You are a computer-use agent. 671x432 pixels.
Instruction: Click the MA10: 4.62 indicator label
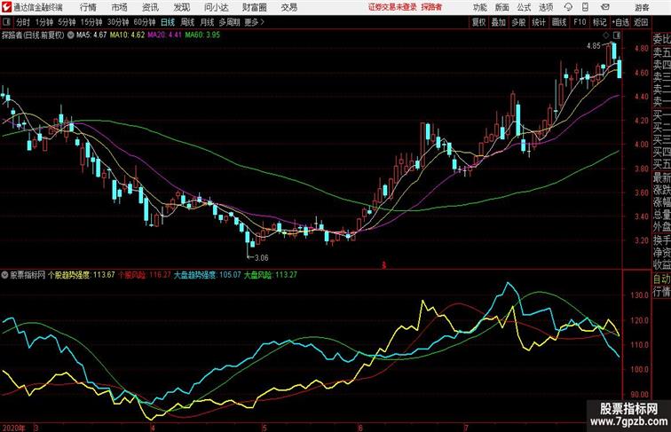click(127, 35)
